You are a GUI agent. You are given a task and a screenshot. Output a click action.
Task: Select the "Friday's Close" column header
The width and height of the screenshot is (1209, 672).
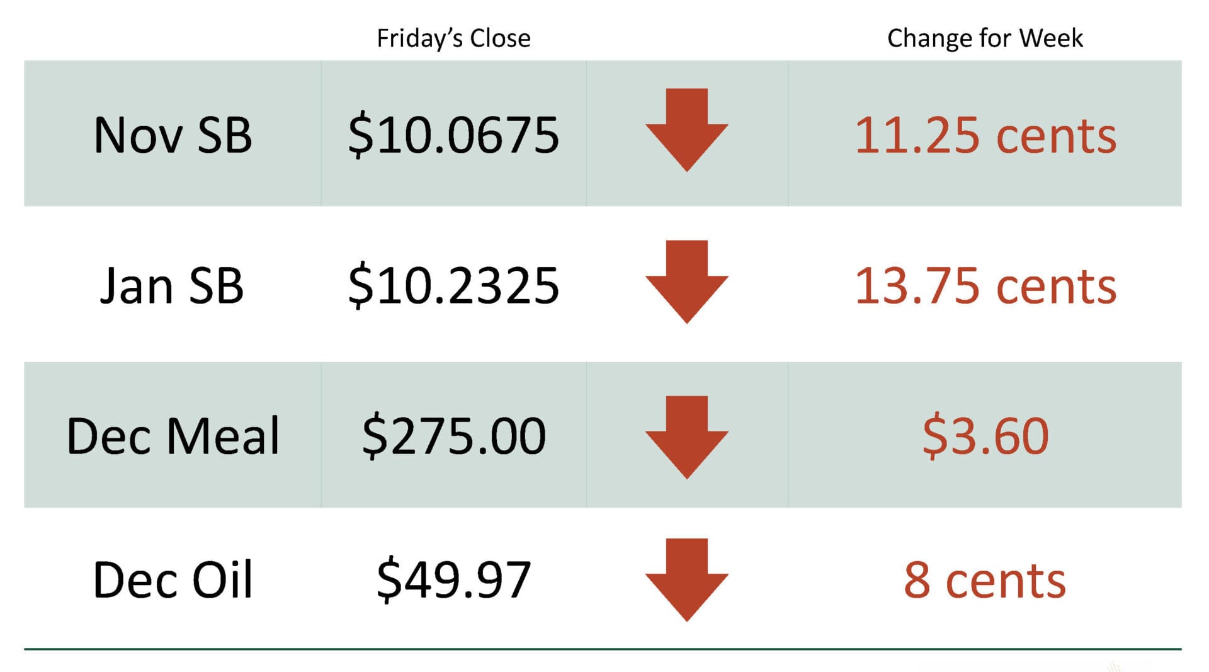coord(453,38)
